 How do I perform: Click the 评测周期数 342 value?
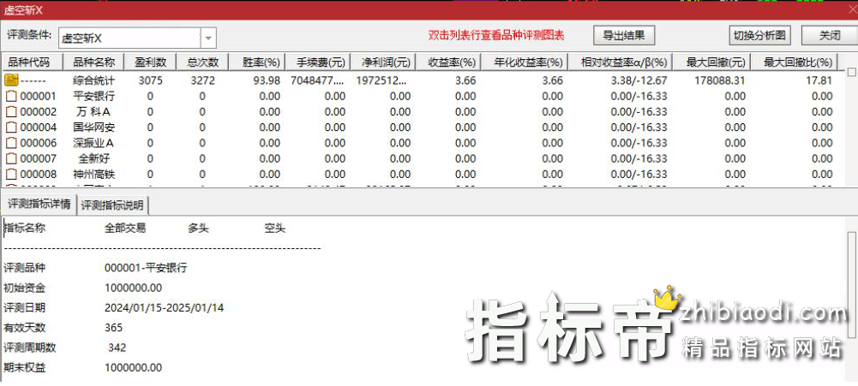117,347
